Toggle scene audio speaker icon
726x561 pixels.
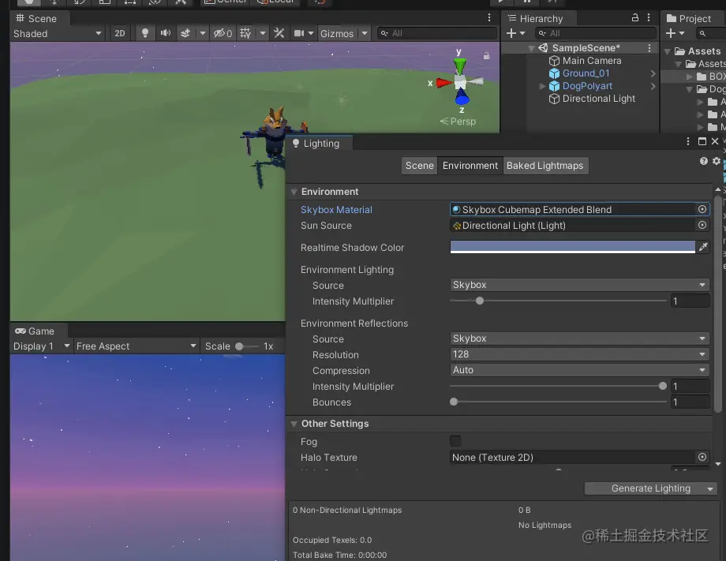165,33
